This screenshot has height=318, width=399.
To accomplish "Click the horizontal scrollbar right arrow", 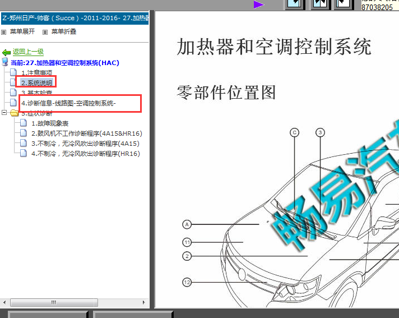I will click(x=144, y=302).
